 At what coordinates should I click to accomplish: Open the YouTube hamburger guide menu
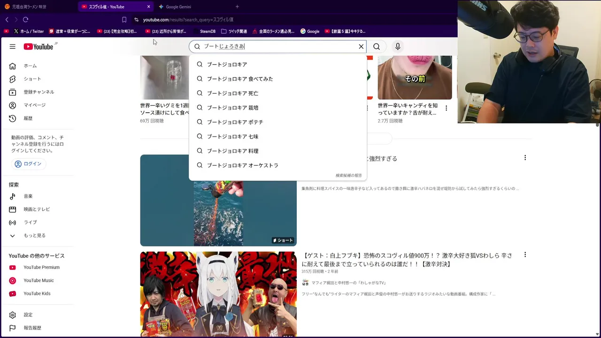13,46
